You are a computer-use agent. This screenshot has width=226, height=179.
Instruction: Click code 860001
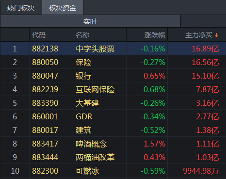(45, 116)
